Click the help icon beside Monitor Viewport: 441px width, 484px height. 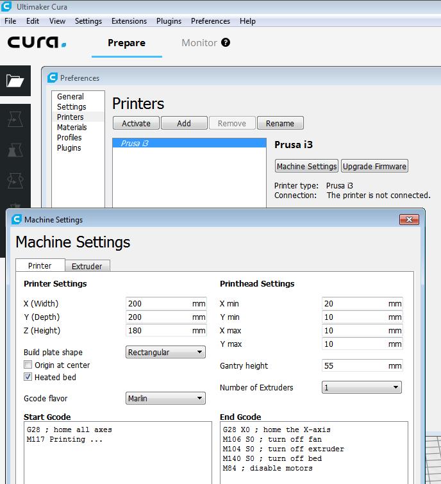(225, 43)
